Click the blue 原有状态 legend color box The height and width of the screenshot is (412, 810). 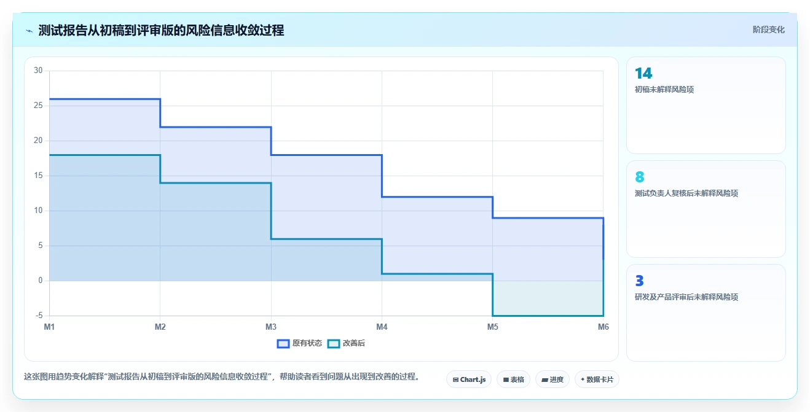pos(283,343)
